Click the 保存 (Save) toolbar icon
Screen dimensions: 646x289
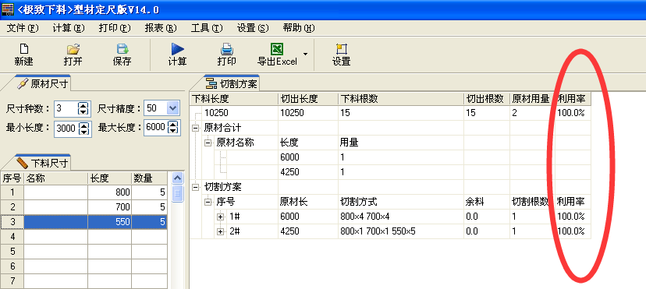click(x=122, y=49)
